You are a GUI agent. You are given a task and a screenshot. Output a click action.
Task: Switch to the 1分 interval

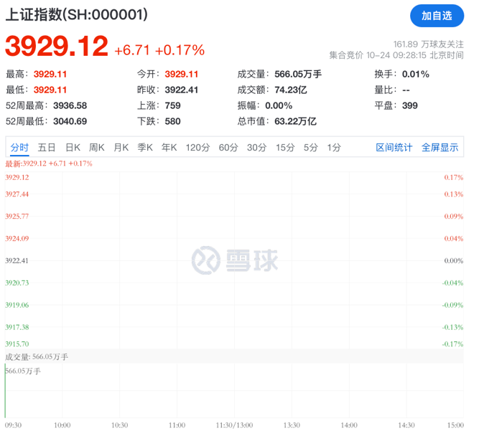334,148
